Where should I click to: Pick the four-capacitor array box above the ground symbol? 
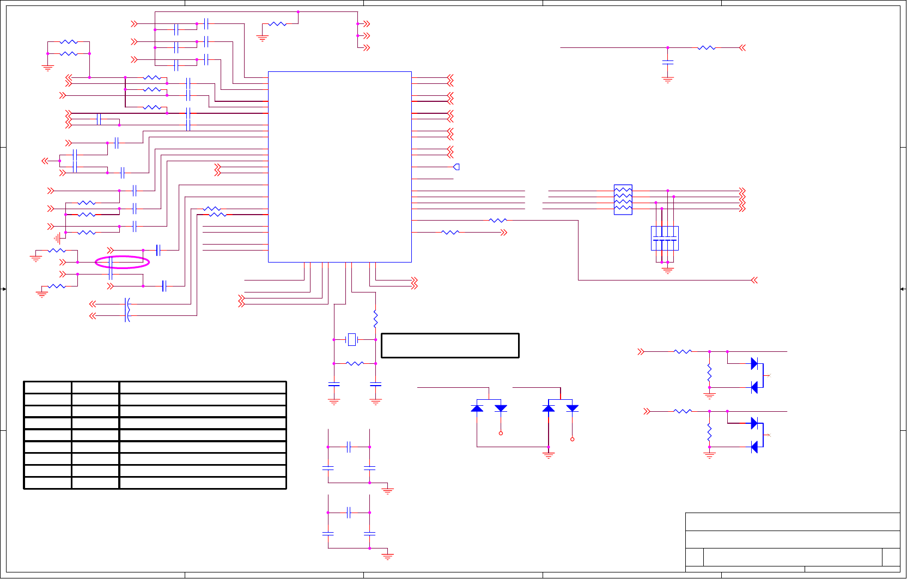(x=665, y=239)
